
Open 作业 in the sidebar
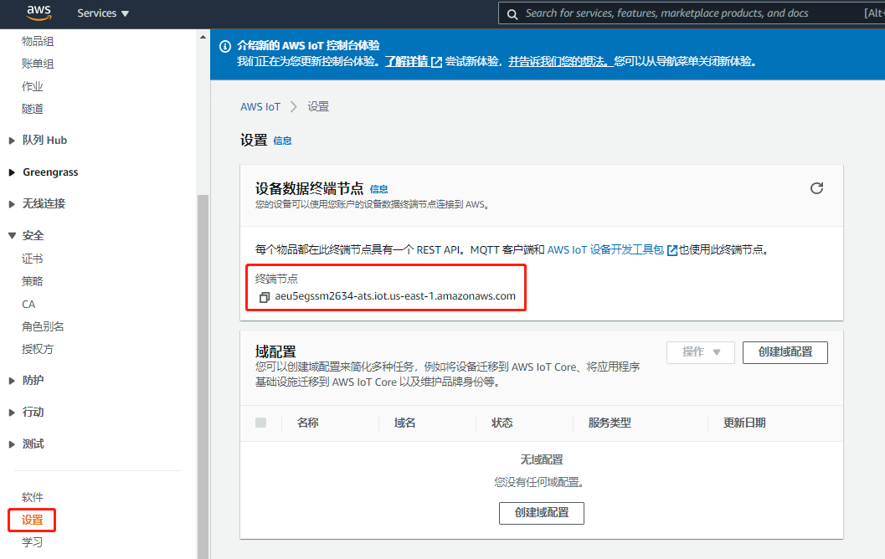32,86
